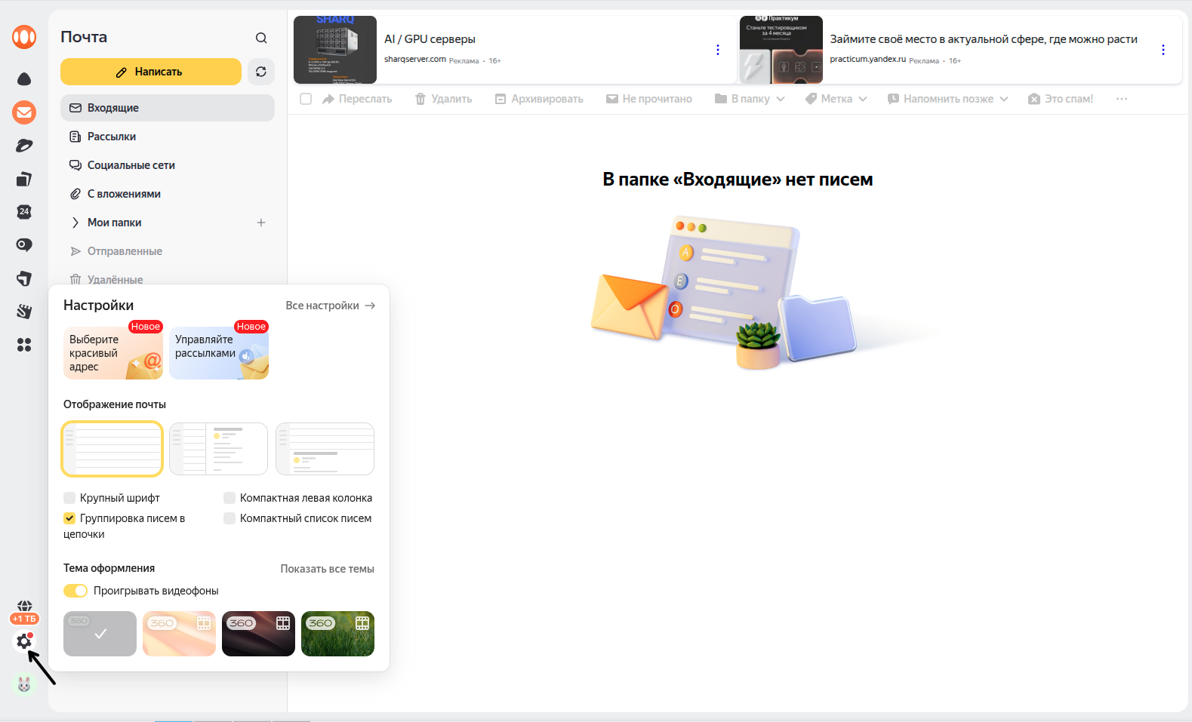Click Показать все темы link

328,569
